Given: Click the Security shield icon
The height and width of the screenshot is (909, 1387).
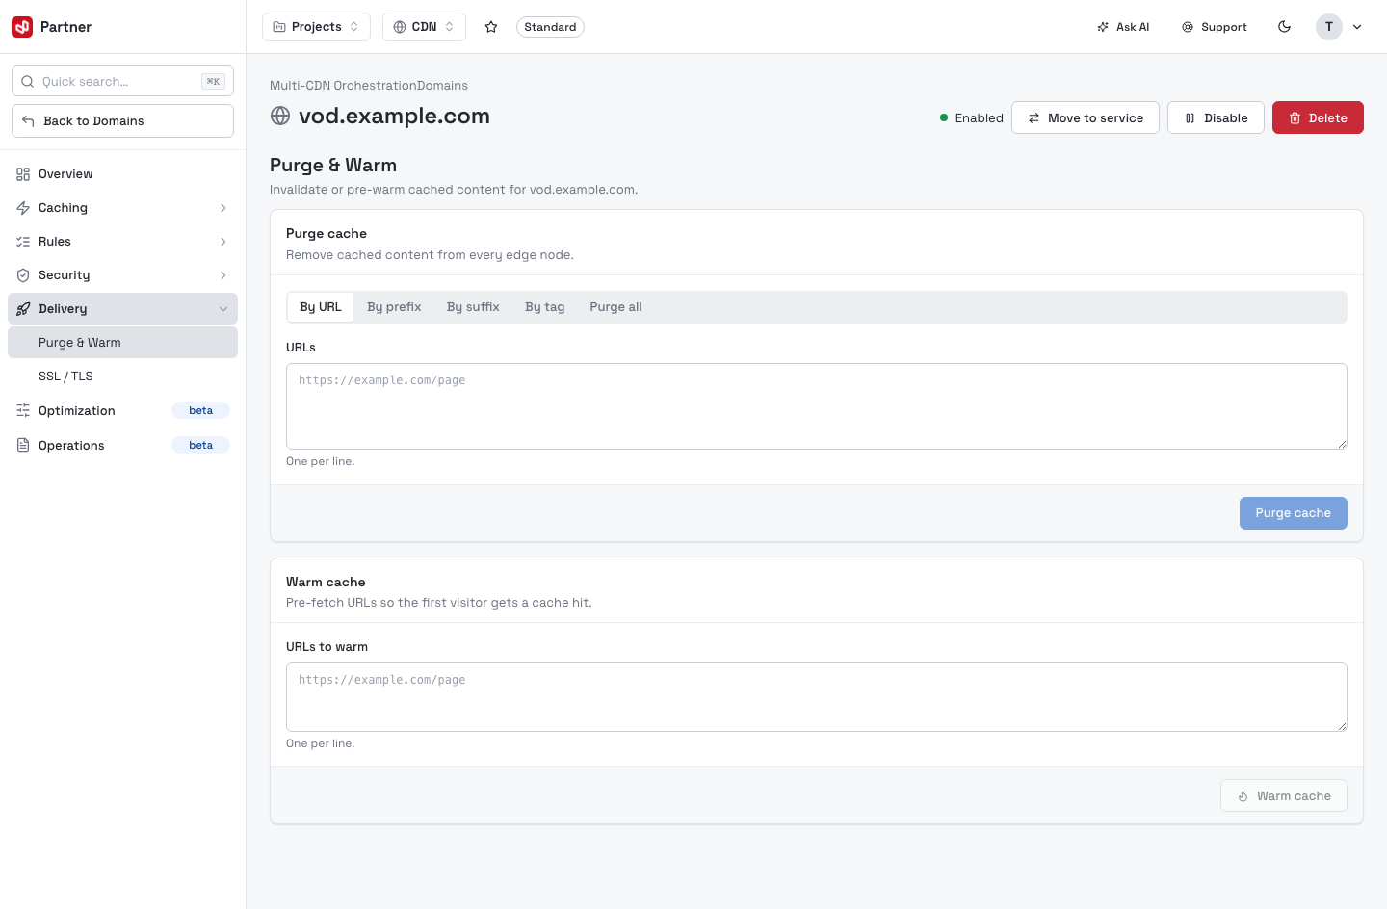Looking at the screenshot, I should [x=23, y=275].
